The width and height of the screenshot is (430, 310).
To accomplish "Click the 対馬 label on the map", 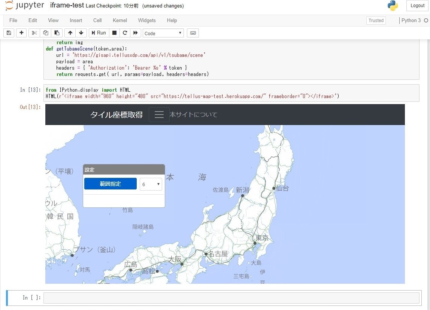I will tap(85, 270).
